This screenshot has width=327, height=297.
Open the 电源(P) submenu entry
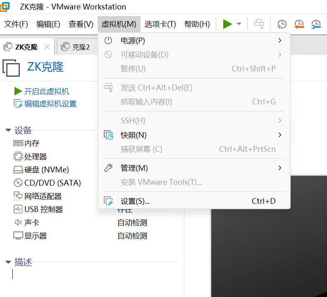[194, 40]
